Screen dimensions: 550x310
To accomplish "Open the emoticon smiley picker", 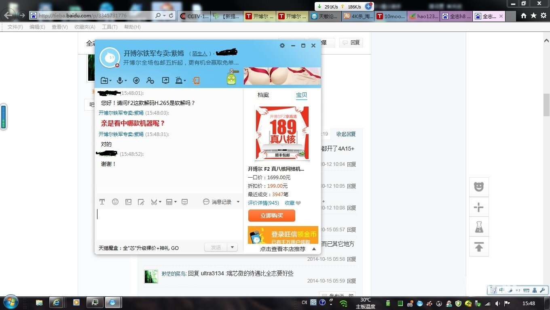I will tap(115, 202).
